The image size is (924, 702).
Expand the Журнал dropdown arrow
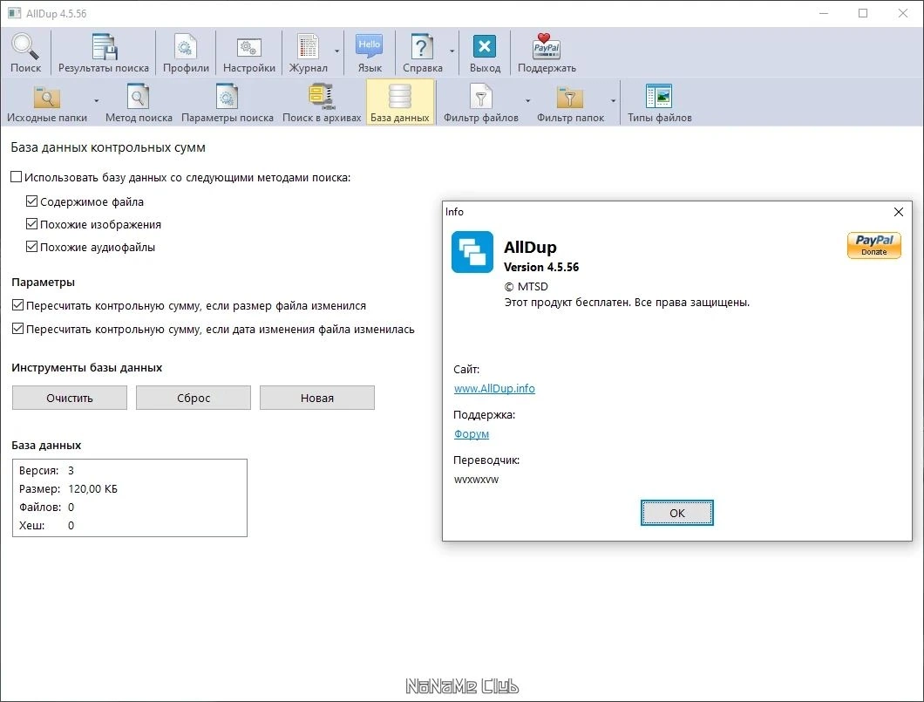[x=337, y=51]
